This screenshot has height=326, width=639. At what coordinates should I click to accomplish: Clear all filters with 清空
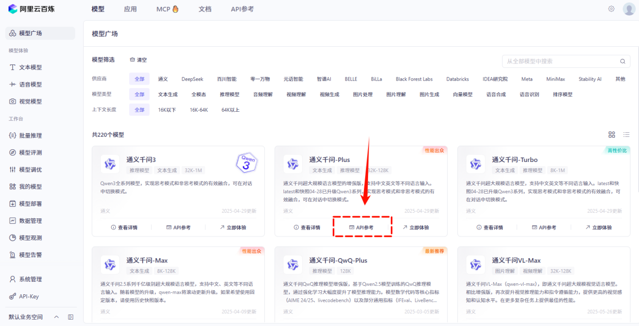coord(138,60)
